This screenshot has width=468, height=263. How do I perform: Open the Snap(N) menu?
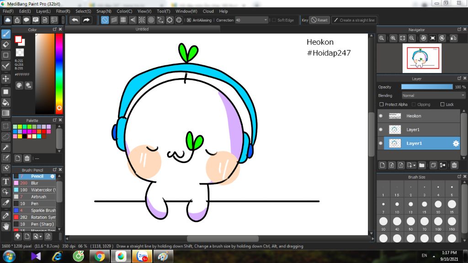pyautogui.click(x=103, y=11)
